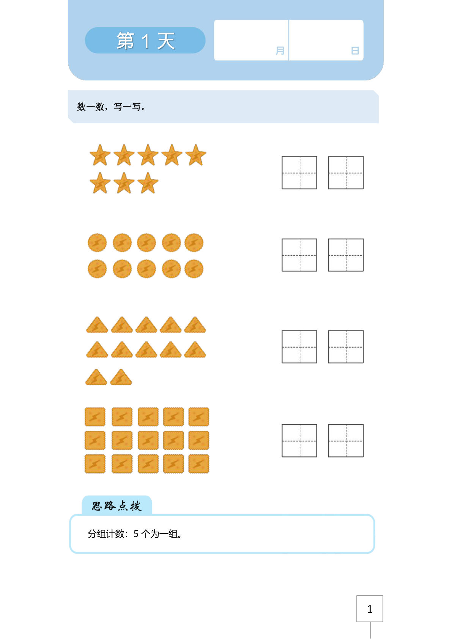Click the last star in the second row
Viewport: 452px width, 639px height.
[148, 183]
